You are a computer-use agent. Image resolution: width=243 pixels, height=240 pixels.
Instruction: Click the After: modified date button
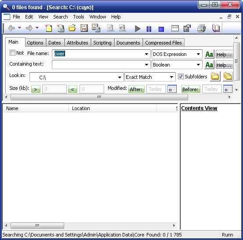[x=136, y=89]
